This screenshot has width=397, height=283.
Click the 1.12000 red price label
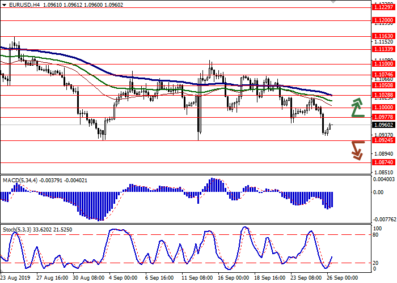383,20
